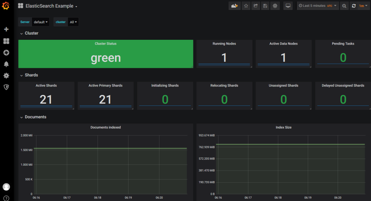Click the 190.735 MiB axis label
This screenshot has height=201, width=371.
[x=207, y=182]
